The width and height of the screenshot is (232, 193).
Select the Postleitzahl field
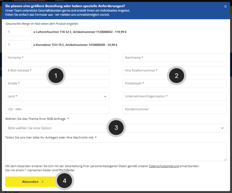(175, 84)
